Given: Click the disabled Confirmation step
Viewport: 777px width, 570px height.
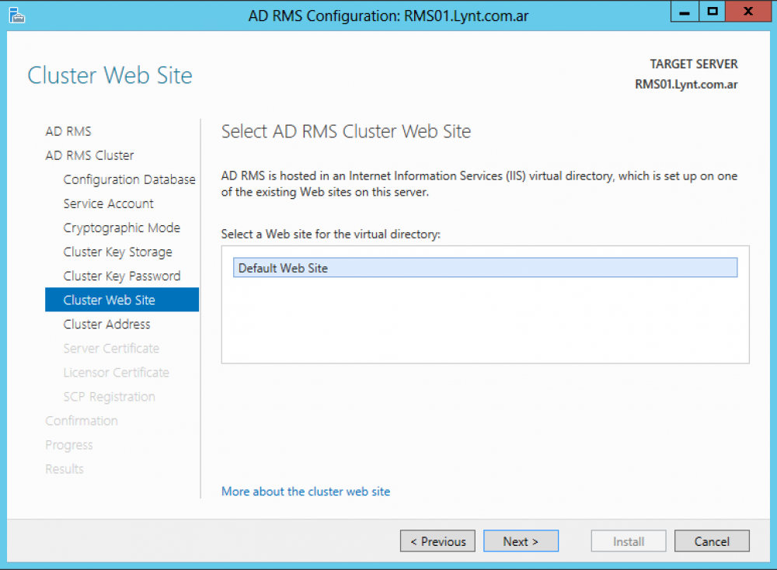Looking at the screenshot, I should [x=82, y=421].
